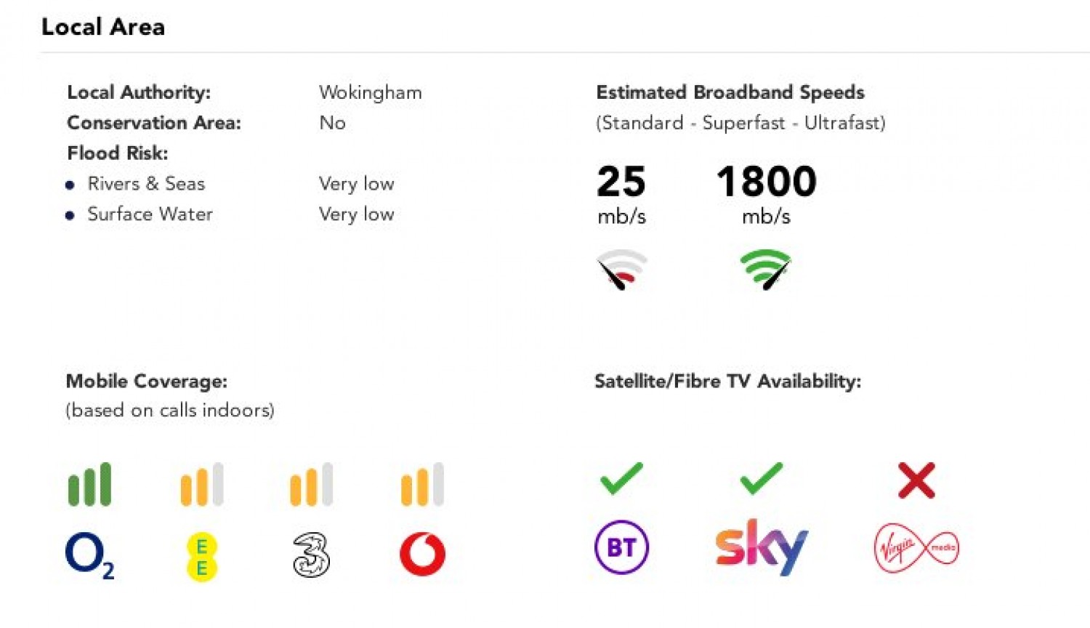Click the orange signal bars above Vodafone
Screen dimensions: 1090x628
(x=422, y=484)
